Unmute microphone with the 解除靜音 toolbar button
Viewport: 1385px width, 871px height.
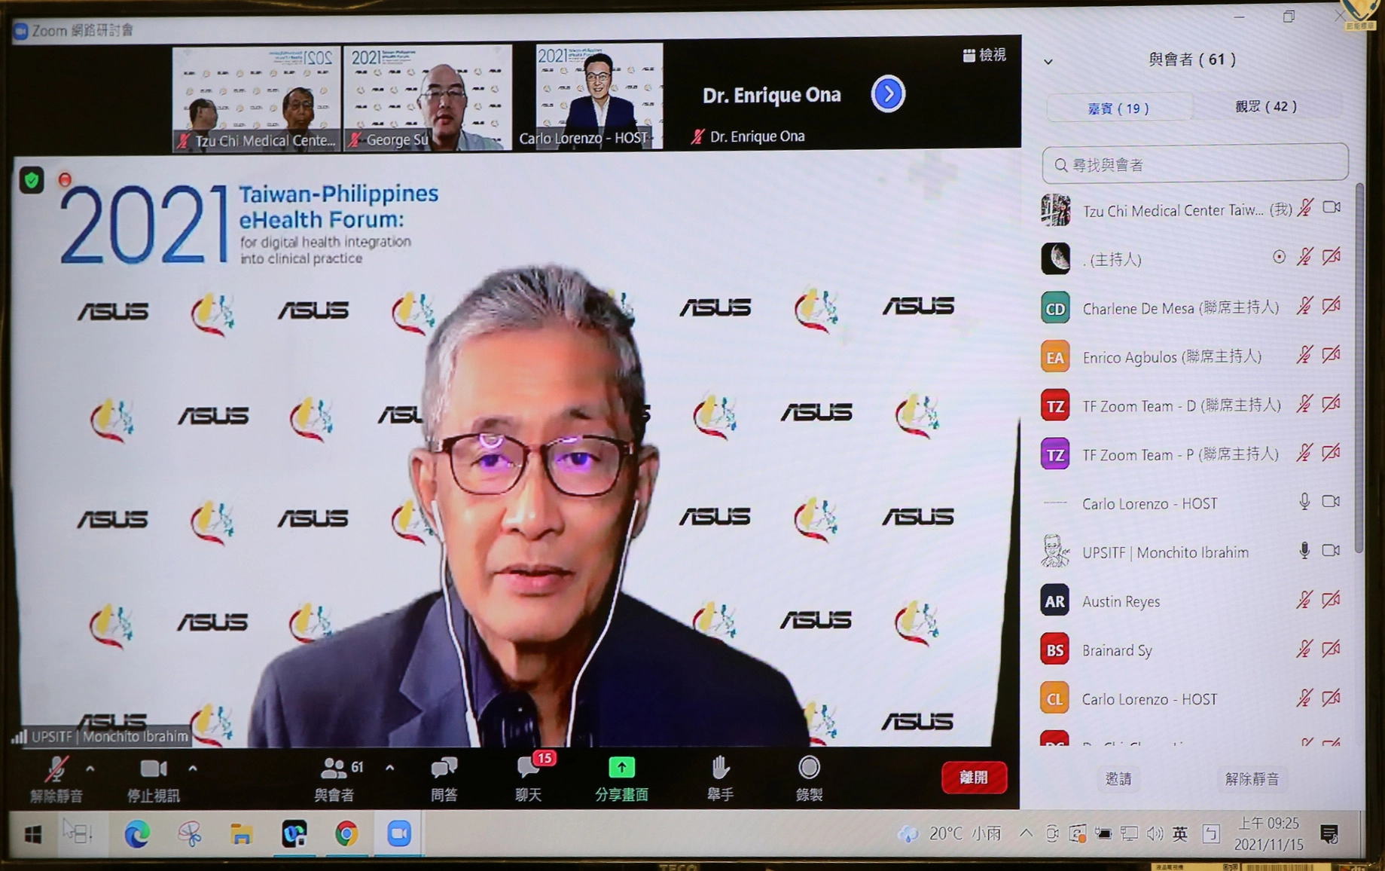click(x=56, y=779)
